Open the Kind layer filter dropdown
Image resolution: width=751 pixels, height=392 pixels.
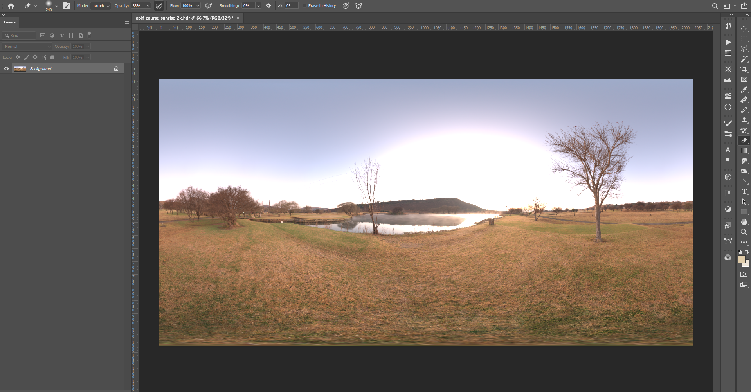pos(19,36)
